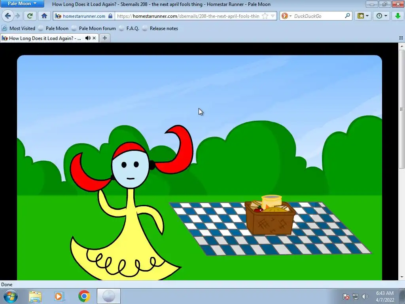The width and height of the screenshot is (405, 304).
Task: Click the picnic basket in the cartoon
Action: [270, 215]
